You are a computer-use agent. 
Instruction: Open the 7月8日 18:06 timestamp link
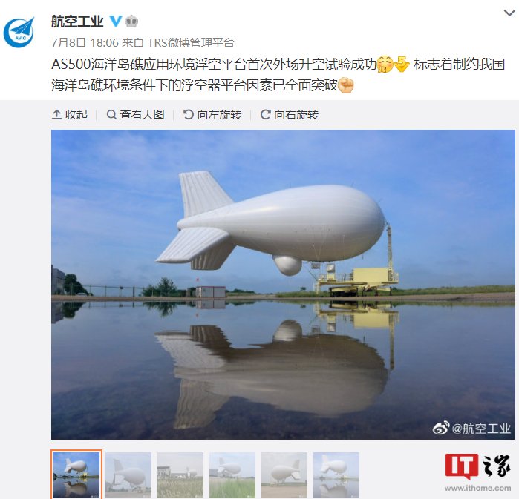[x=85, y=42]
